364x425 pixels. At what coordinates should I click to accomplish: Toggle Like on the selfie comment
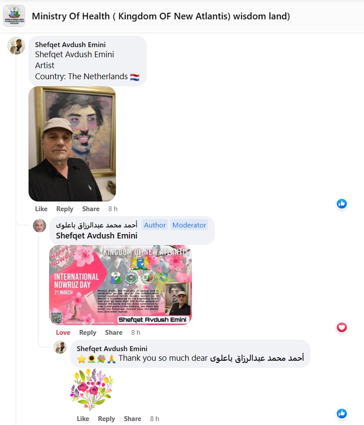[41, 209]
